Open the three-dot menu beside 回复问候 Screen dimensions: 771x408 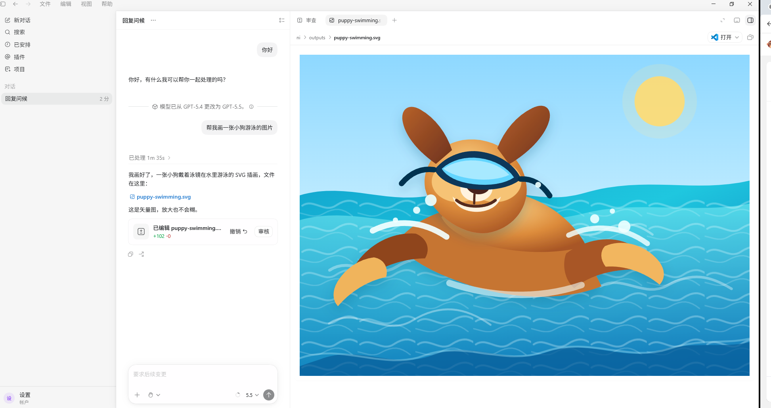click(x=153, y=20)
